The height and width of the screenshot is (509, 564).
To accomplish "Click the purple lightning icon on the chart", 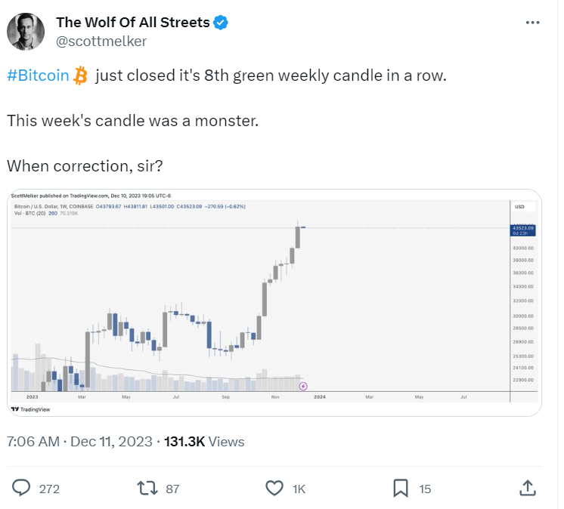I will pyautogui.click(x=303, y=386).
